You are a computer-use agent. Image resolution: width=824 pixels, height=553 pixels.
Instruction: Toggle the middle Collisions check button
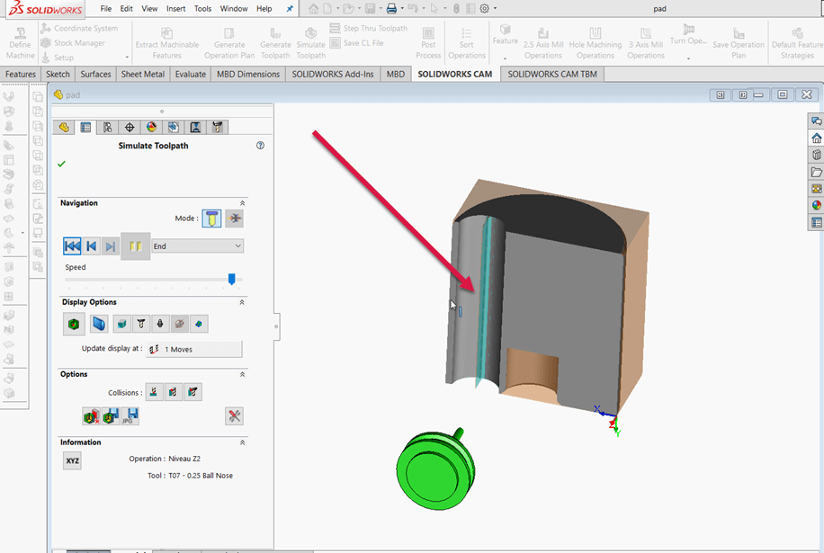(174, 392)
